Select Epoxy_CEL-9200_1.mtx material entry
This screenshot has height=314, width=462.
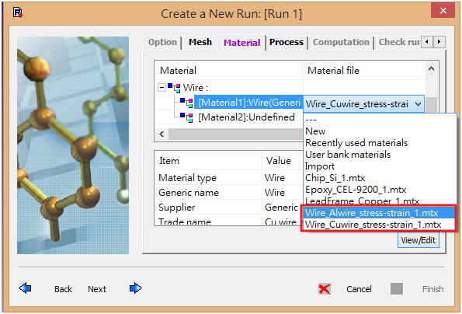point(356,190)
